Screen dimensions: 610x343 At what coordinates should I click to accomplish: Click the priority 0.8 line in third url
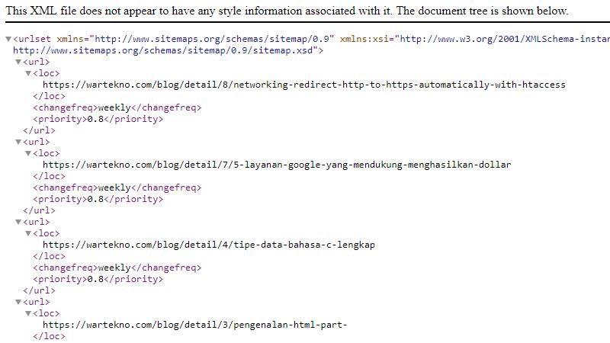[98, 279]
